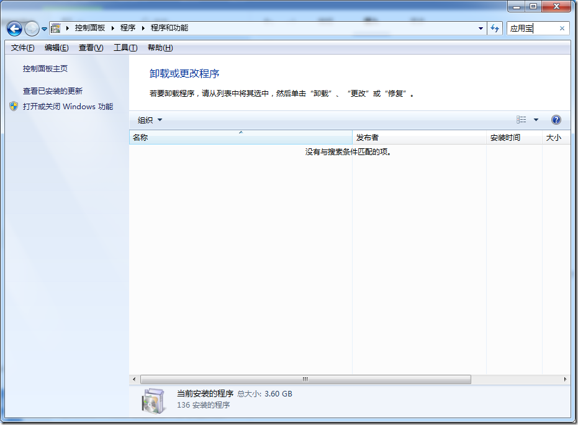Expand the address bar history dropdown
Screen dimensions: 578x425
point(481,29)
